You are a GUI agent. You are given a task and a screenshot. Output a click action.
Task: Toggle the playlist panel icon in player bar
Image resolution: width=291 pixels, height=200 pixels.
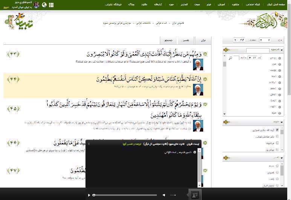tap(195, 195)
